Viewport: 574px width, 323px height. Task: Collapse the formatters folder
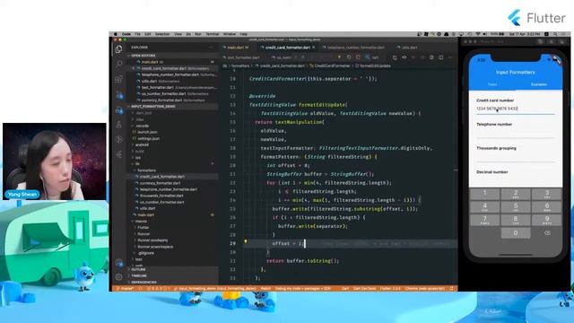147,170
